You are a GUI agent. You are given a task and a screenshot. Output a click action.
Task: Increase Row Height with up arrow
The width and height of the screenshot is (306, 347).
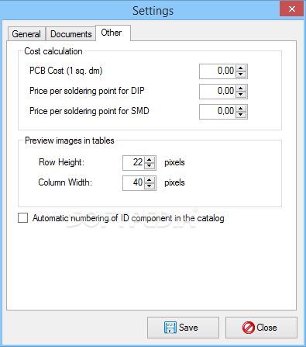point(150,160)
